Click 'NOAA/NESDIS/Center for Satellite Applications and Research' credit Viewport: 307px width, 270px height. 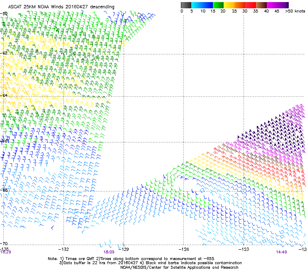tap(179, 268)
